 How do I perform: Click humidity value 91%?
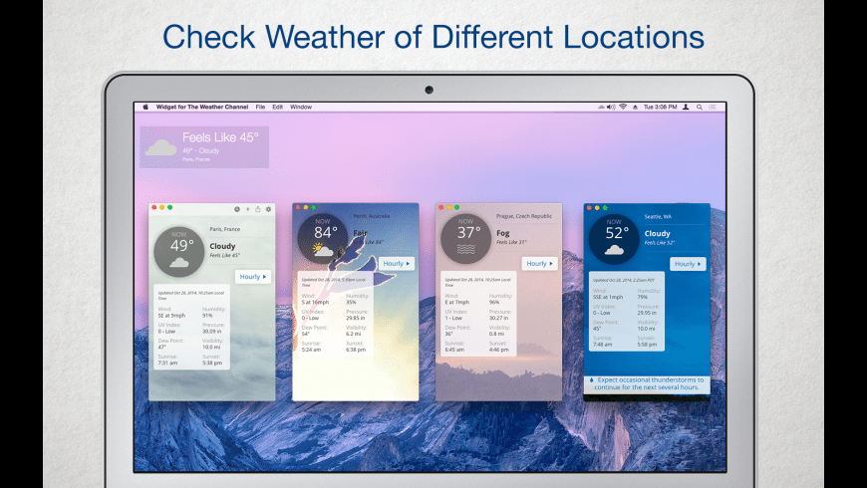tap(207, 316)
